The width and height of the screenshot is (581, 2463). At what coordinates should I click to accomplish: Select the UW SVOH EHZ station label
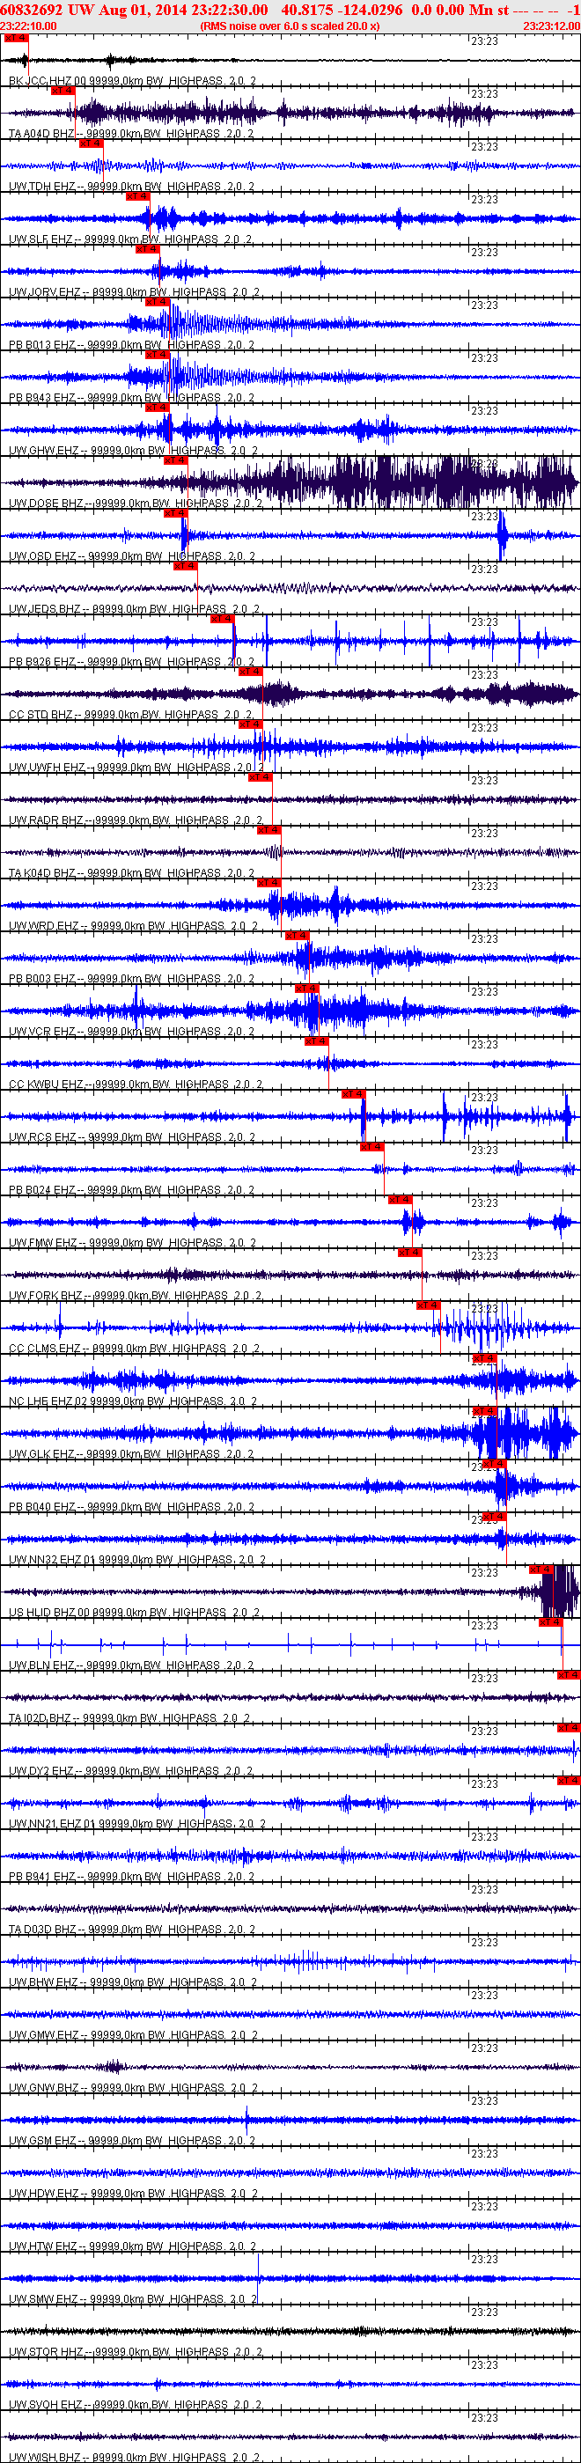click(136, 2404)
